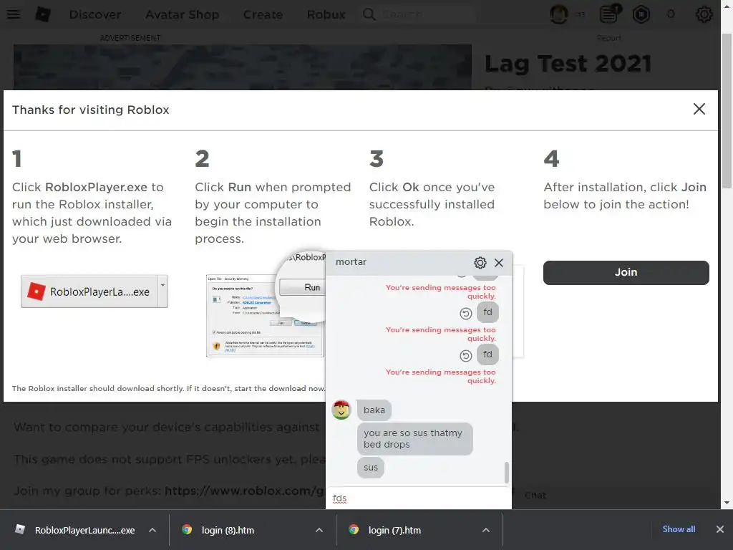This screenshot has height=550, width=733.
Task: Click the Run button illustration
Action: (x=303, y=287)
